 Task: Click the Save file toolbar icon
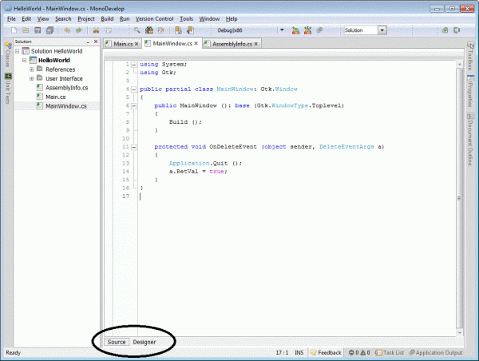38,30
